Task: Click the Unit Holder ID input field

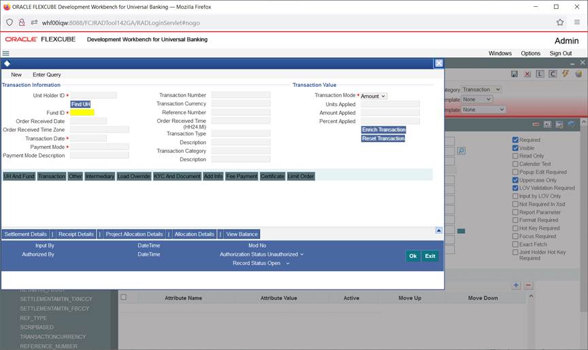Action: point(93,95)
